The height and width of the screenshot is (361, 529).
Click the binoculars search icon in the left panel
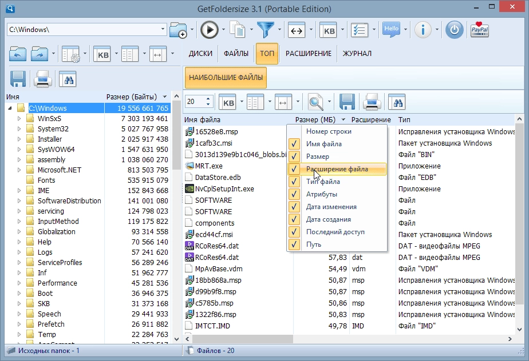68,79
